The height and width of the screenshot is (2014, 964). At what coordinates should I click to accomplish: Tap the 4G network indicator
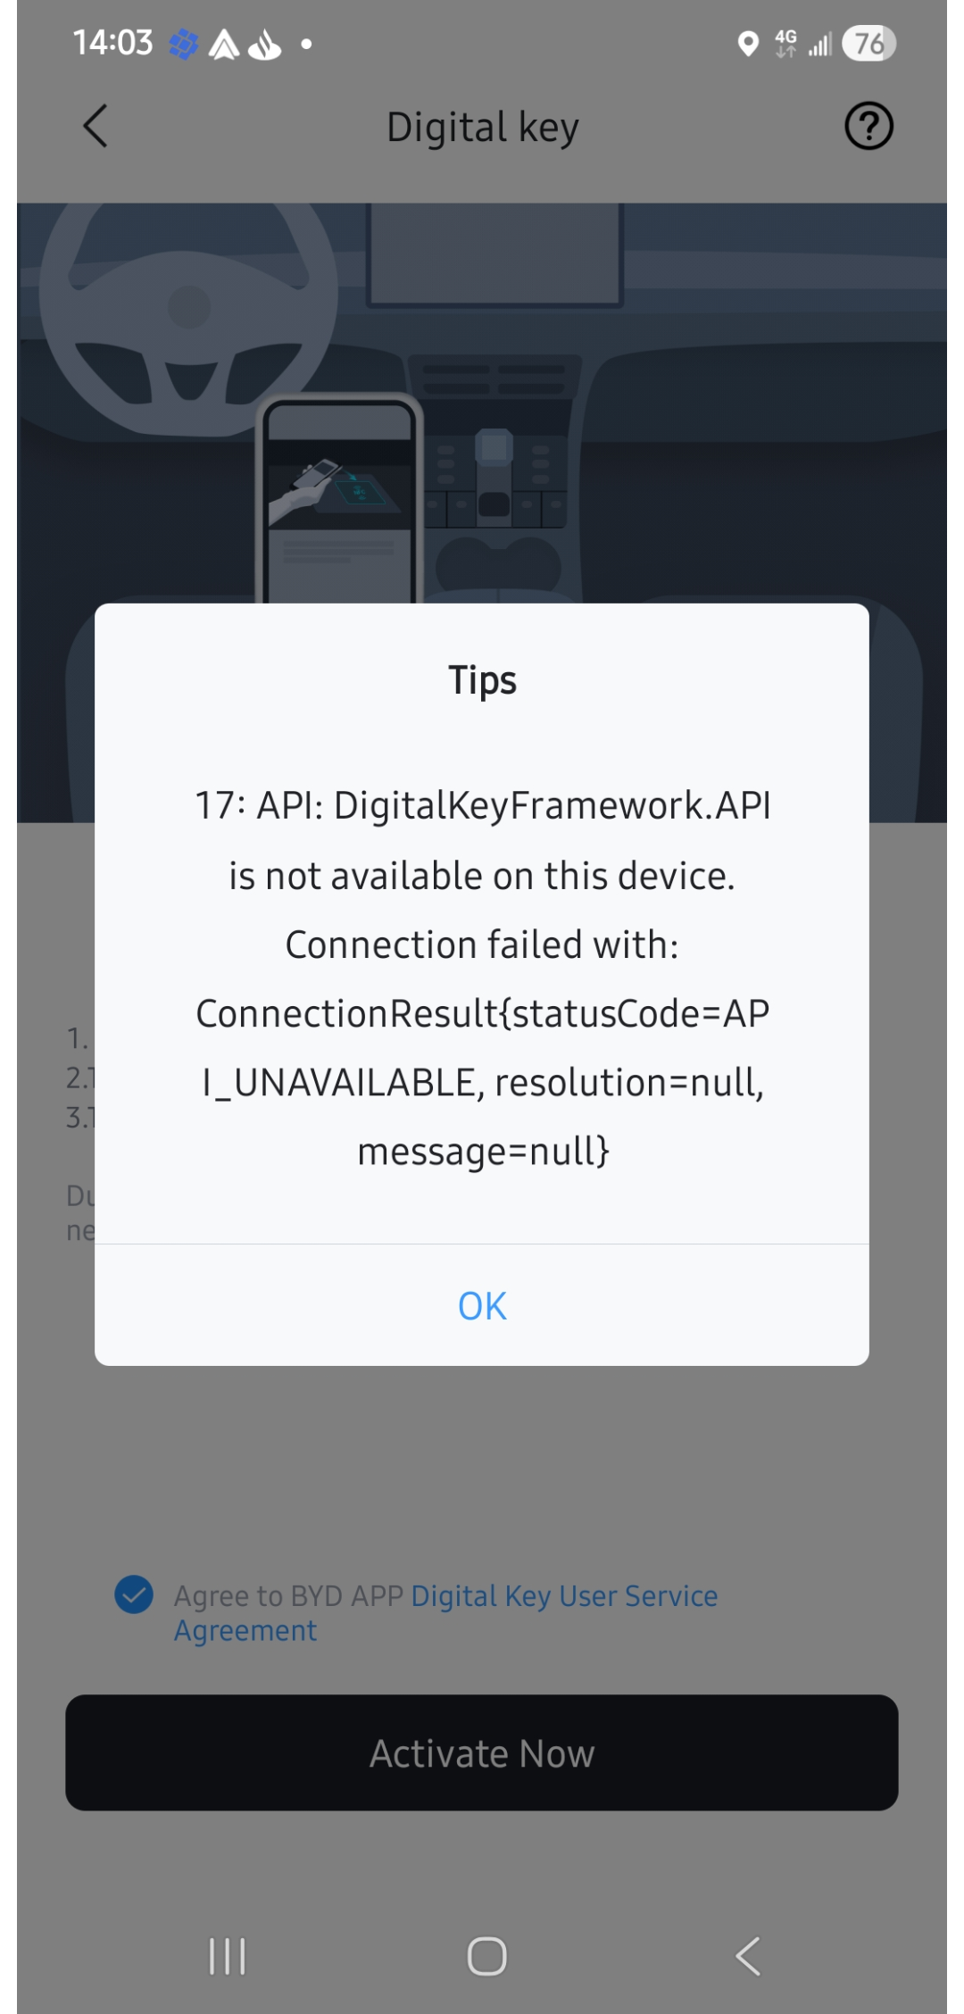(x=785, y=43)
